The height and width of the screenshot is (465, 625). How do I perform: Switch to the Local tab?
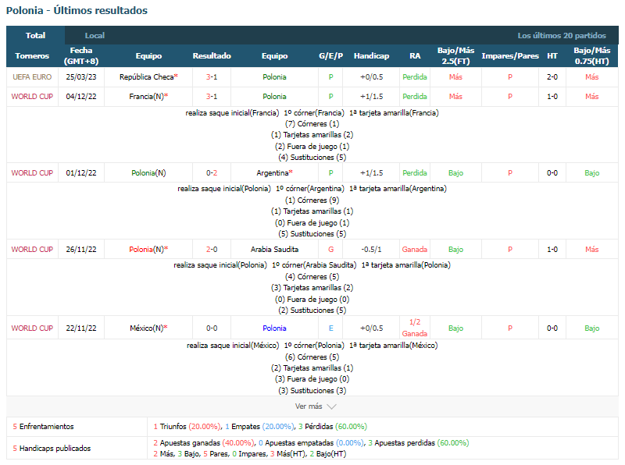click(x=95, y=35)
